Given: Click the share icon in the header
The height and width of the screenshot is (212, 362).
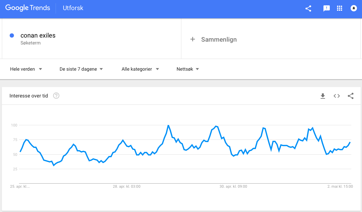Looking at the screenshot, I should tap(308, 9).
